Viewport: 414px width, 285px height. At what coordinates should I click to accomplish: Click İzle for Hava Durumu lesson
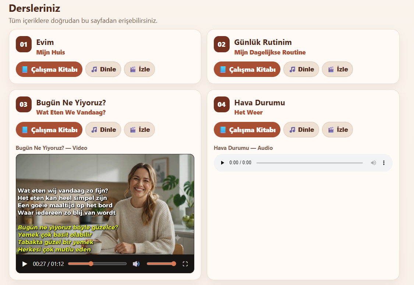(x=337, y=130)
